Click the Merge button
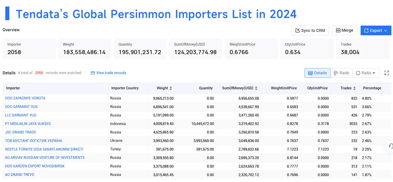The height and width of the screenshot is (182, 393). tap(344, 31)
